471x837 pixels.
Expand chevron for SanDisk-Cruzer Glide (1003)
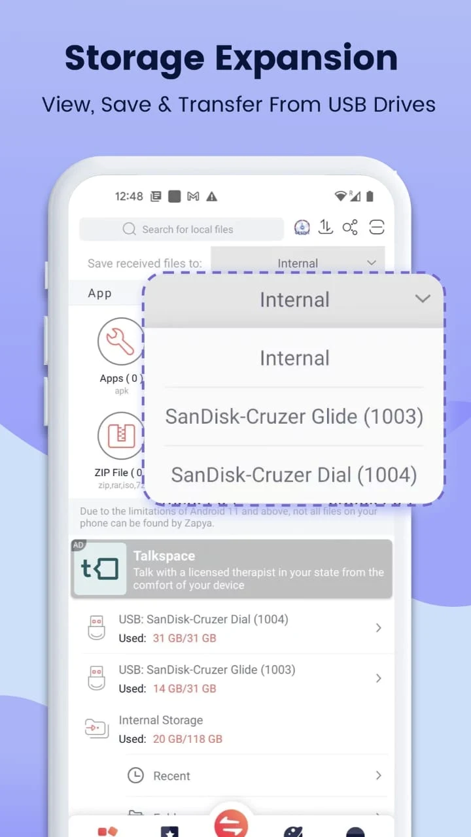coord(378,678)
